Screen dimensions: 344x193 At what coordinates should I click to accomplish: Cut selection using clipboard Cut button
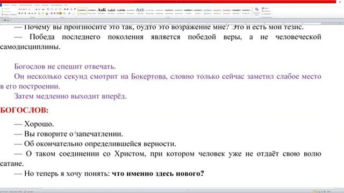pyautogui.click(x=6, y=9)
